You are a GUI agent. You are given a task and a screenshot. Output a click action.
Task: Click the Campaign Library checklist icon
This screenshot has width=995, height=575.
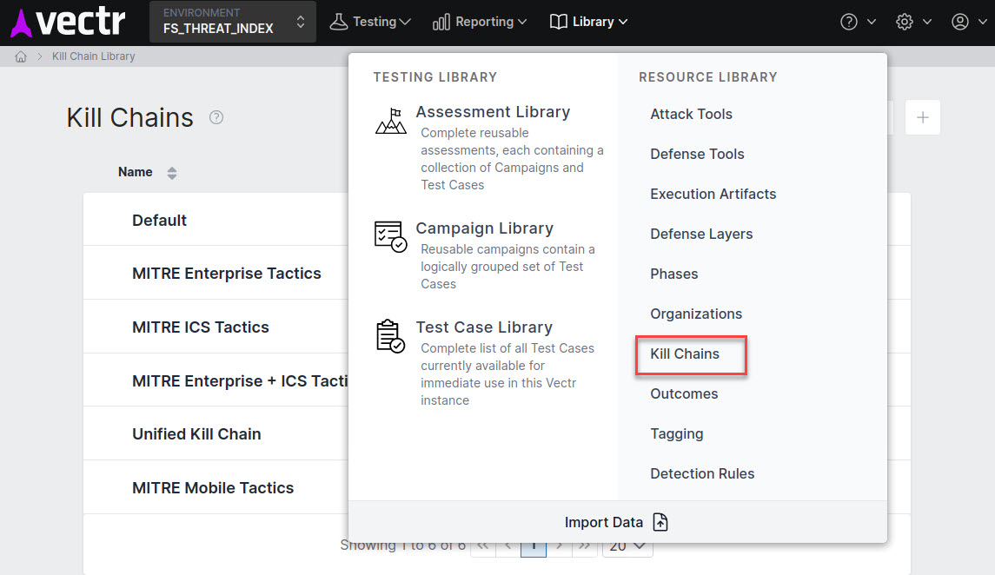391,236
